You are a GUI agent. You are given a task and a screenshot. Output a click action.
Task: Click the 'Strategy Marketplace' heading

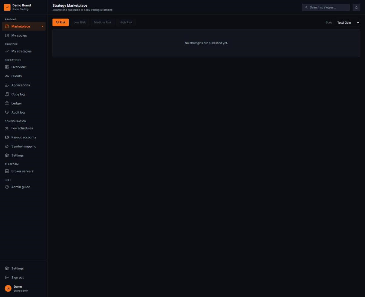tap(70, 5)
